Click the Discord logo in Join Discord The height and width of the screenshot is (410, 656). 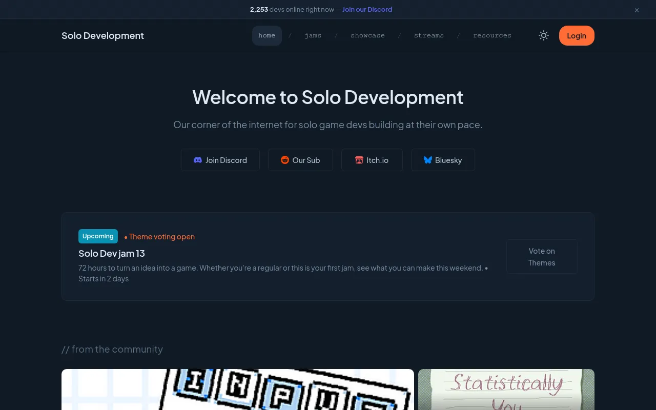[x=198, y=160]
